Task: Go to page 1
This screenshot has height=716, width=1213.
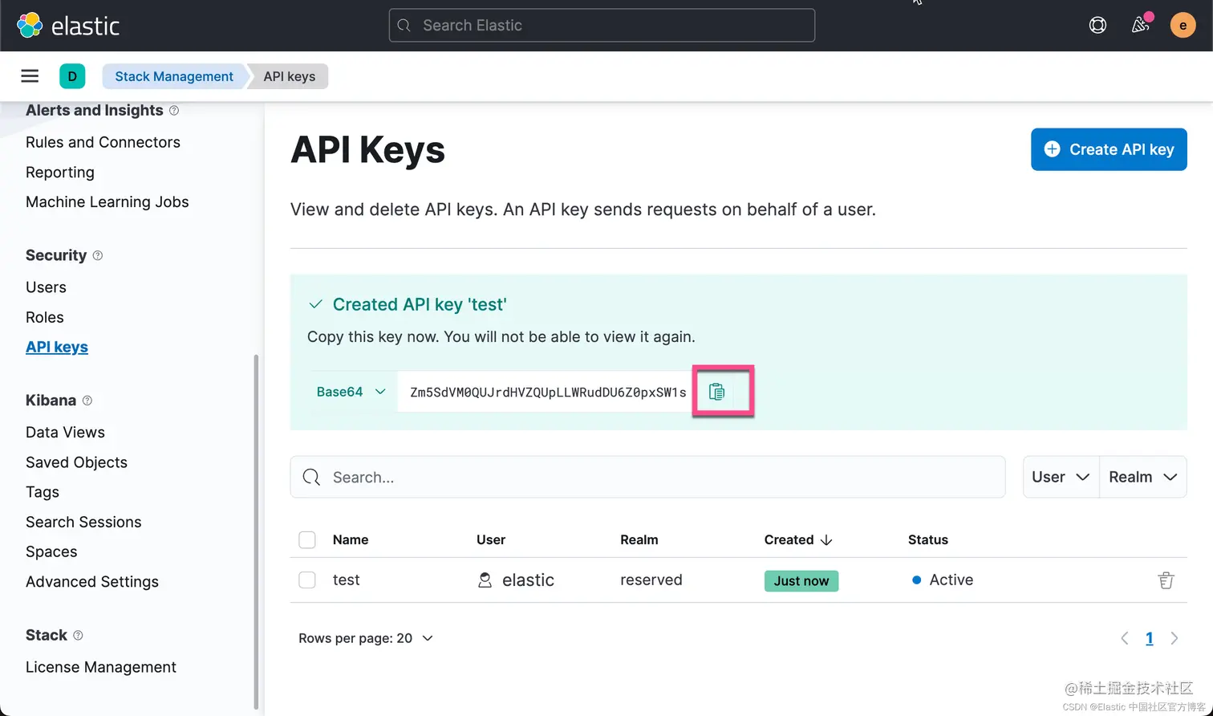Action: pos(1150,638)
